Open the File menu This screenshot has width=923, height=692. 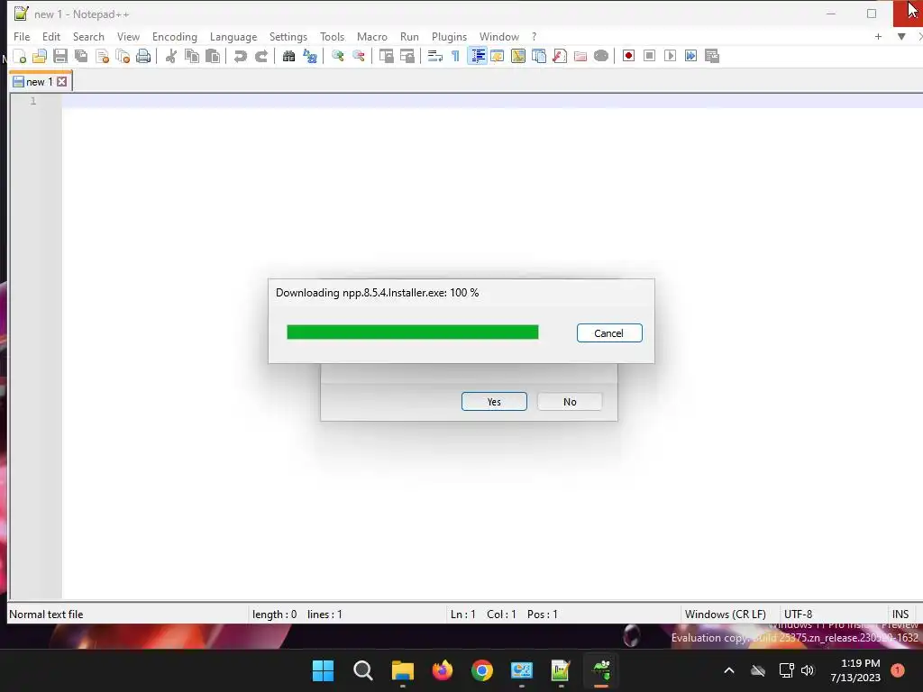[x=22, y=36]
